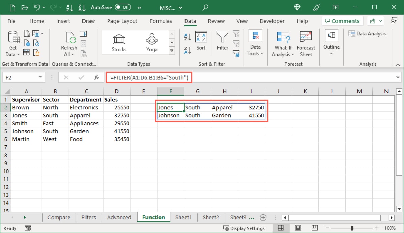Increase zoom using the zoom slider
The width and height of the screenshot is (404, 233).
(377, 228)
